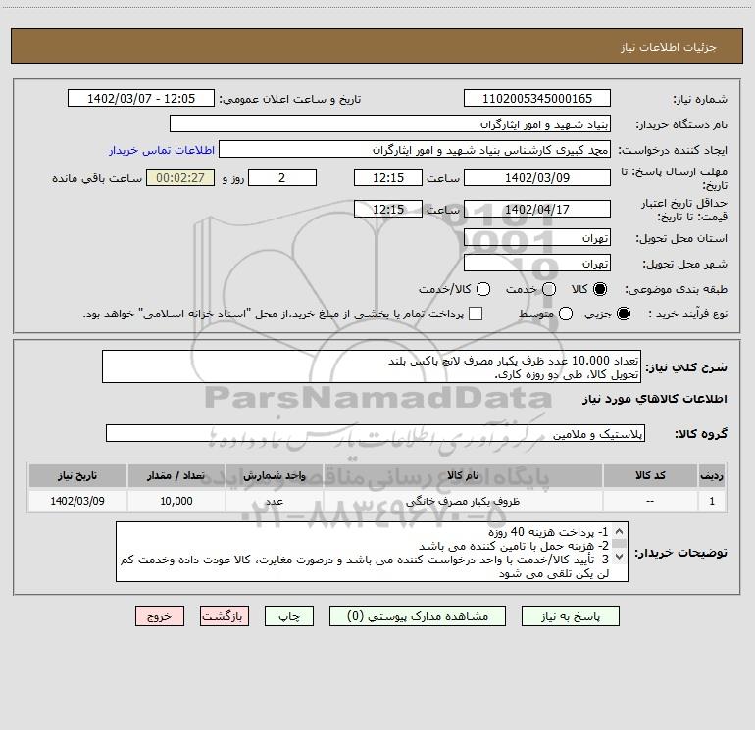
Task: Click the چاپ print button
Action: tap(289, 616)
